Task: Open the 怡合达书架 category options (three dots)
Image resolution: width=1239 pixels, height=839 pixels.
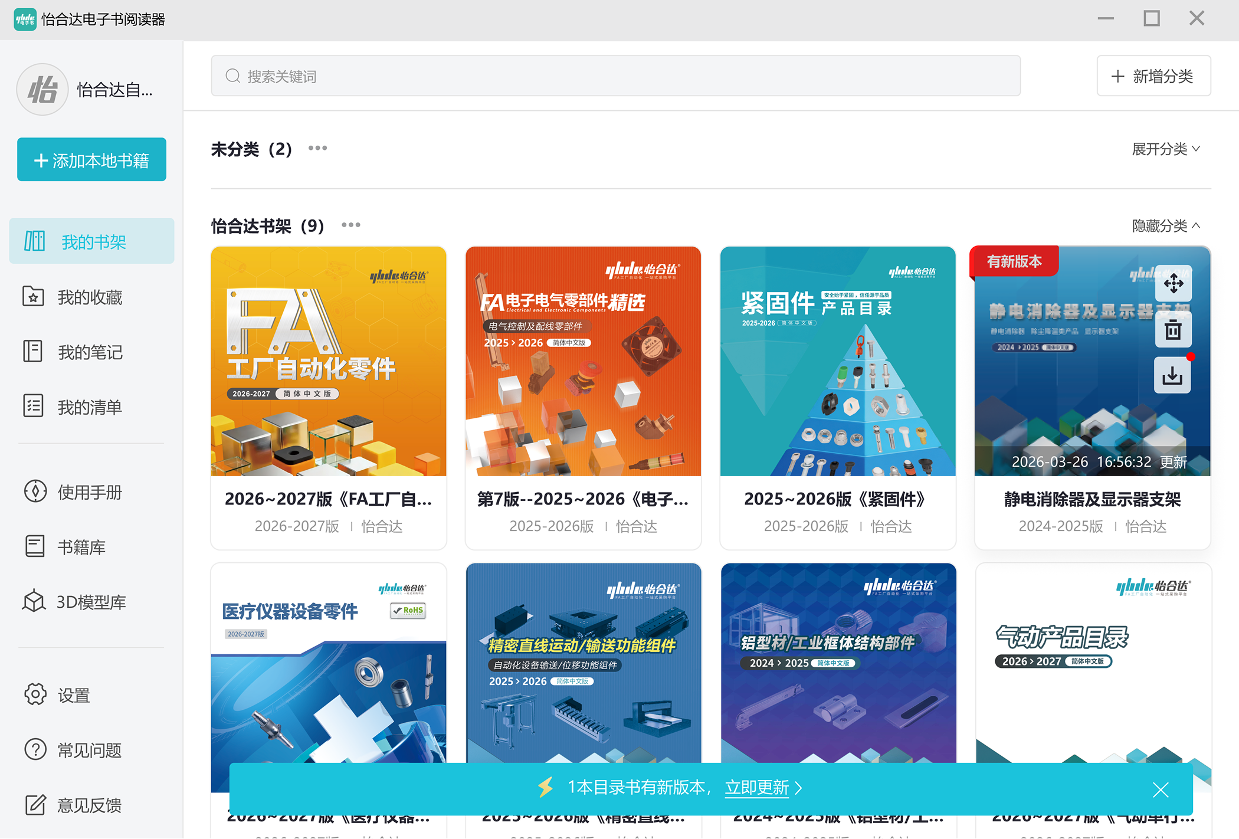Action: click(x=350, y=225)
